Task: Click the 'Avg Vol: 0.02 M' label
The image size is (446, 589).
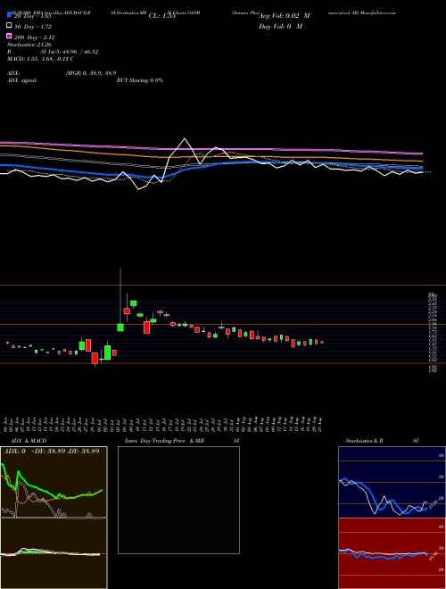Action: point(285,16)
